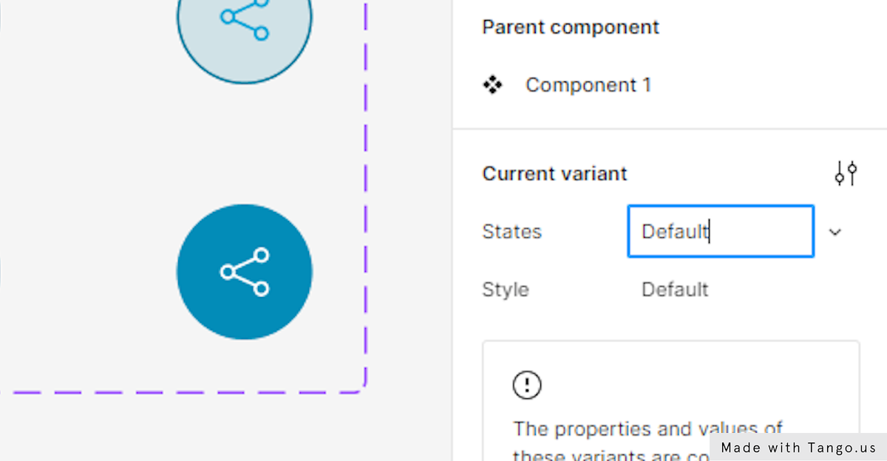
Task: Open the Style property Default value
Action: (675, 290)
